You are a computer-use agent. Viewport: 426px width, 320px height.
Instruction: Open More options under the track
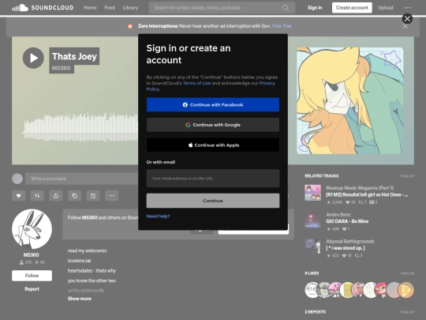pos(112,196)
